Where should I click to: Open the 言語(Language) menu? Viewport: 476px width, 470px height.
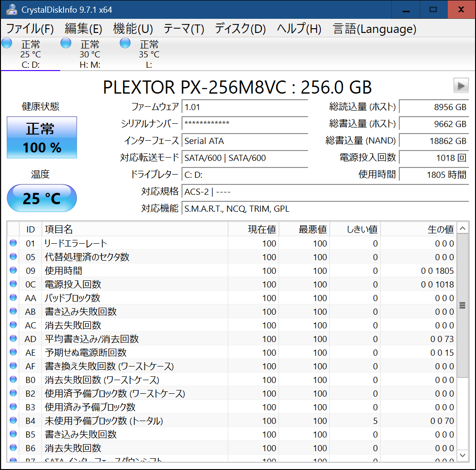tap(374, 29)
